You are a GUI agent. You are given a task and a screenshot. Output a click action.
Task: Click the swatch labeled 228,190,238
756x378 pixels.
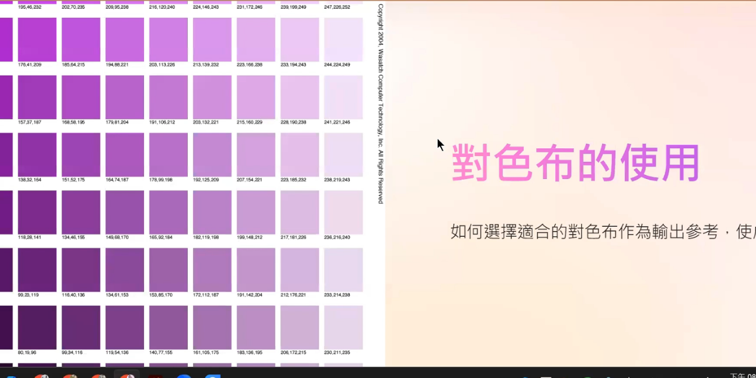coord(299,97)
